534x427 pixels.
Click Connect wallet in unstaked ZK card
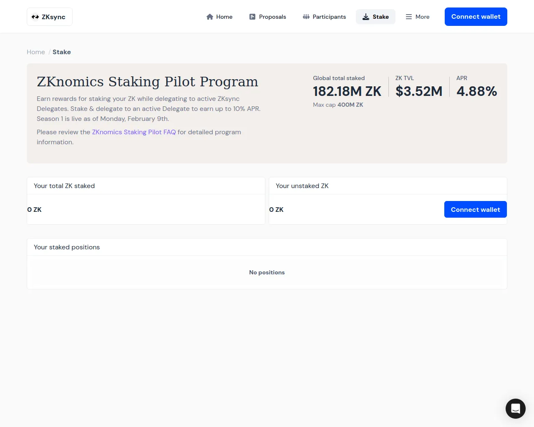pyautogui.click(x=476, y=209)
